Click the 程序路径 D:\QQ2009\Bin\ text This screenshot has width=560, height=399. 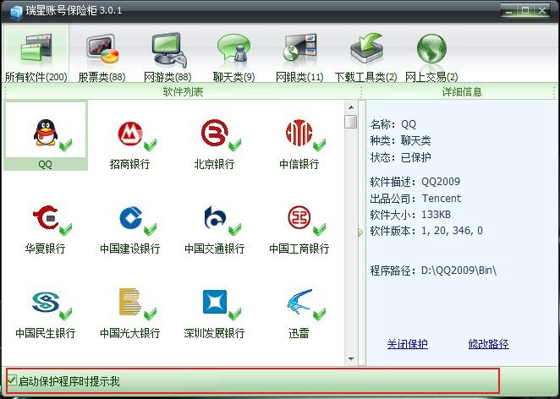pos(433,271)
